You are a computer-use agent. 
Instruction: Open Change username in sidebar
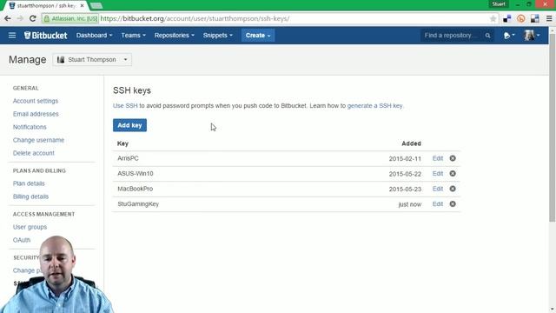click(38, 140)
